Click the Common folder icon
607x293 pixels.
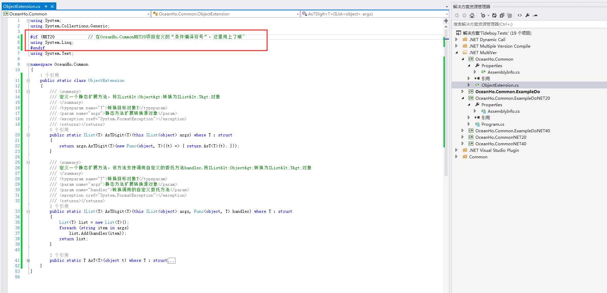click(465, 157)
